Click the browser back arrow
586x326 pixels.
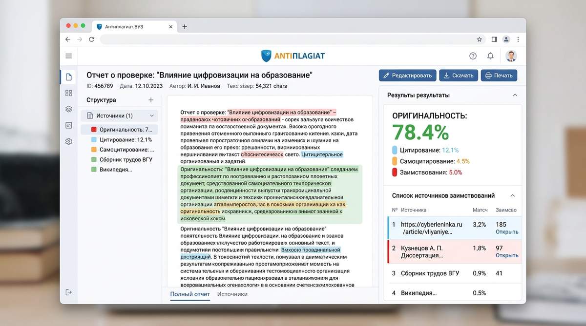[x=68, y=39]
